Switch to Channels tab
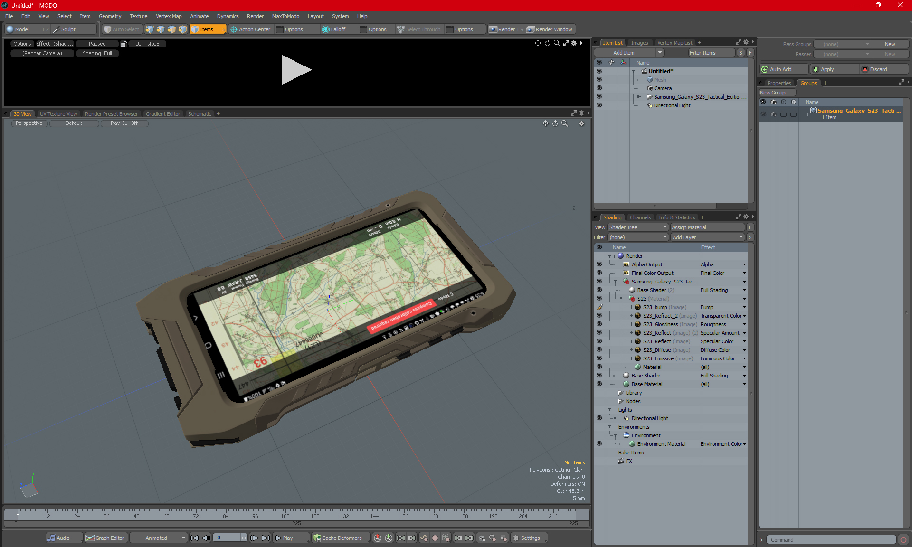The image size is (912, 547). coord(640,217)
